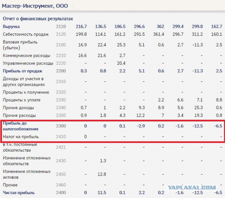The width and height of the screenshot is (225, 198).
Task: Click Доходы от участия в других организациях
Action: (24, 81)
